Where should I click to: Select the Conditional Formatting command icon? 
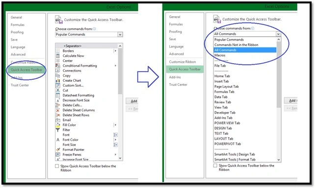[x=58, y=66]
